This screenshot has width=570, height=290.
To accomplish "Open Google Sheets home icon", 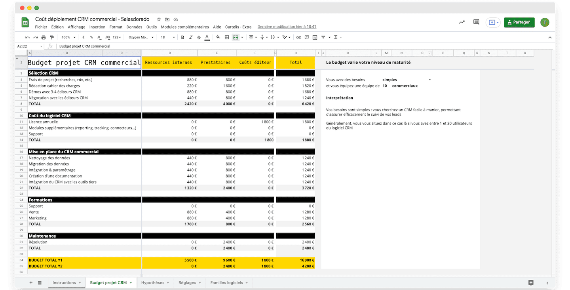I will click(x=25, y=23).
